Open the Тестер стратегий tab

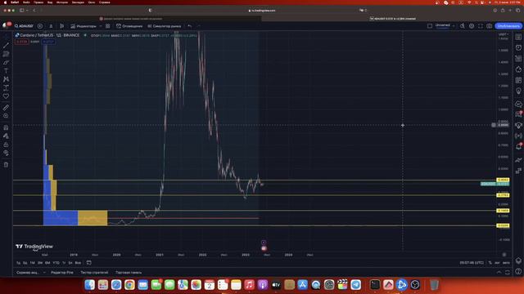[x=94, y=272]
